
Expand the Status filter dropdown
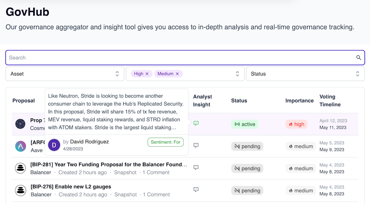tap(305, 74)
